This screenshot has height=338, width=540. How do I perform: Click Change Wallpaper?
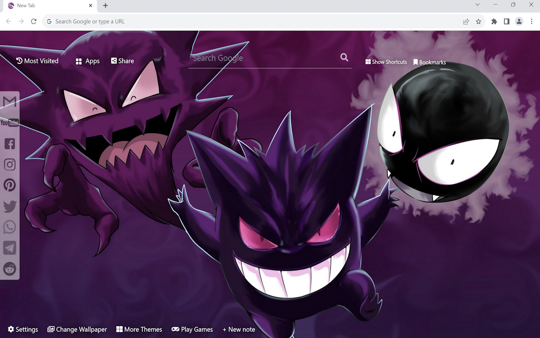(77, 329)
